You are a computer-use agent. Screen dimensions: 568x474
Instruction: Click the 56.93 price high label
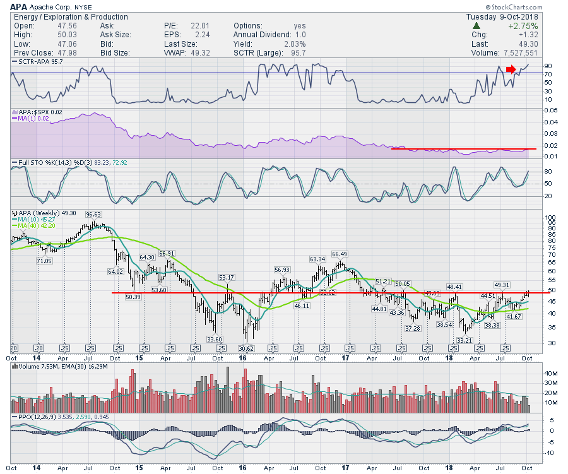pyautogui.click(x=282, y=270)
